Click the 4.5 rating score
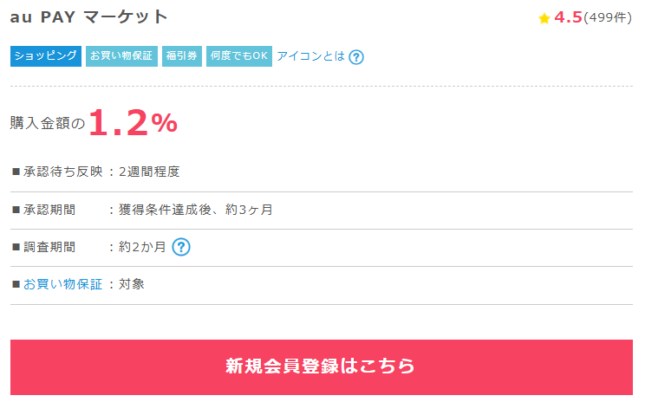 tap(568, 17)
